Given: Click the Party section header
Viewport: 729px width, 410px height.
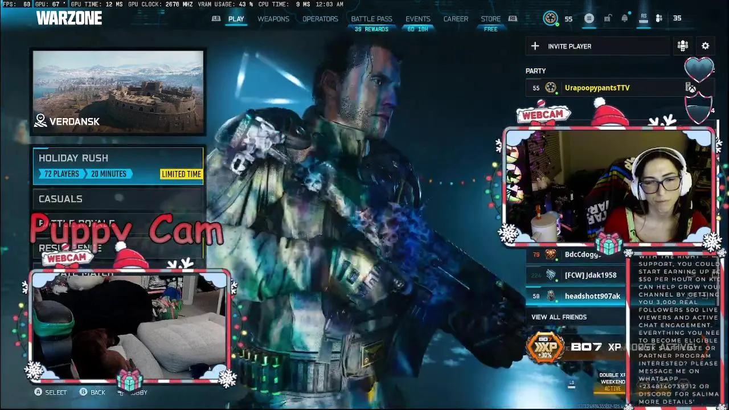Looking at the screenshot, I should 535,71.
